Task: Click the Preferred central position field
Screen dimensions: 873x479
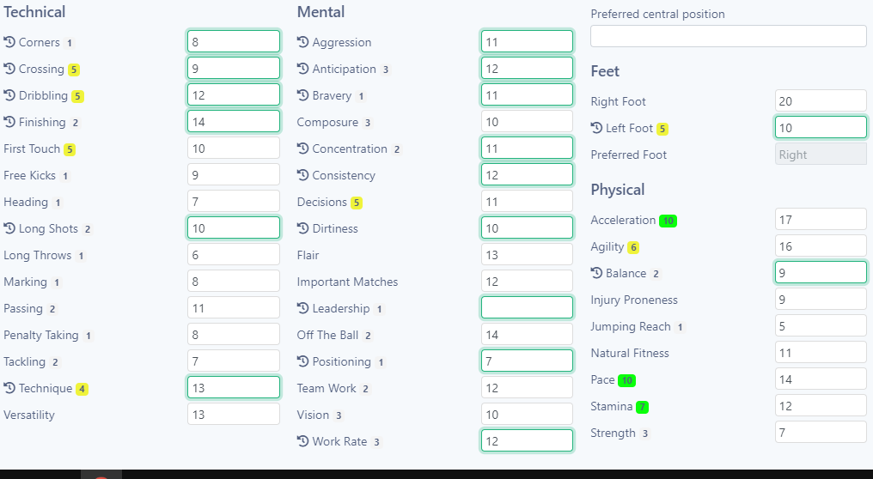Action: [729, 37]
